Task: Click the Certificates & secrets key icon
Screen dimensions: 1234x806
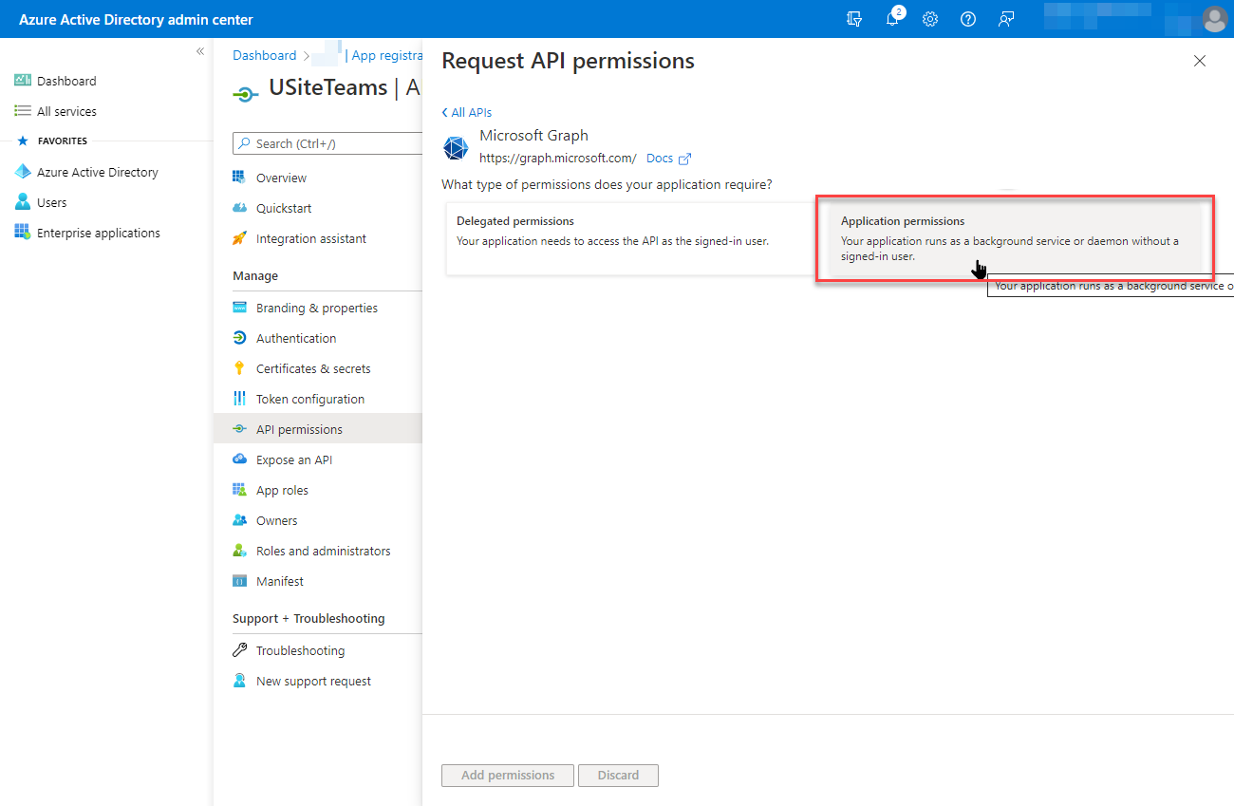Action: tap(239, 368)
